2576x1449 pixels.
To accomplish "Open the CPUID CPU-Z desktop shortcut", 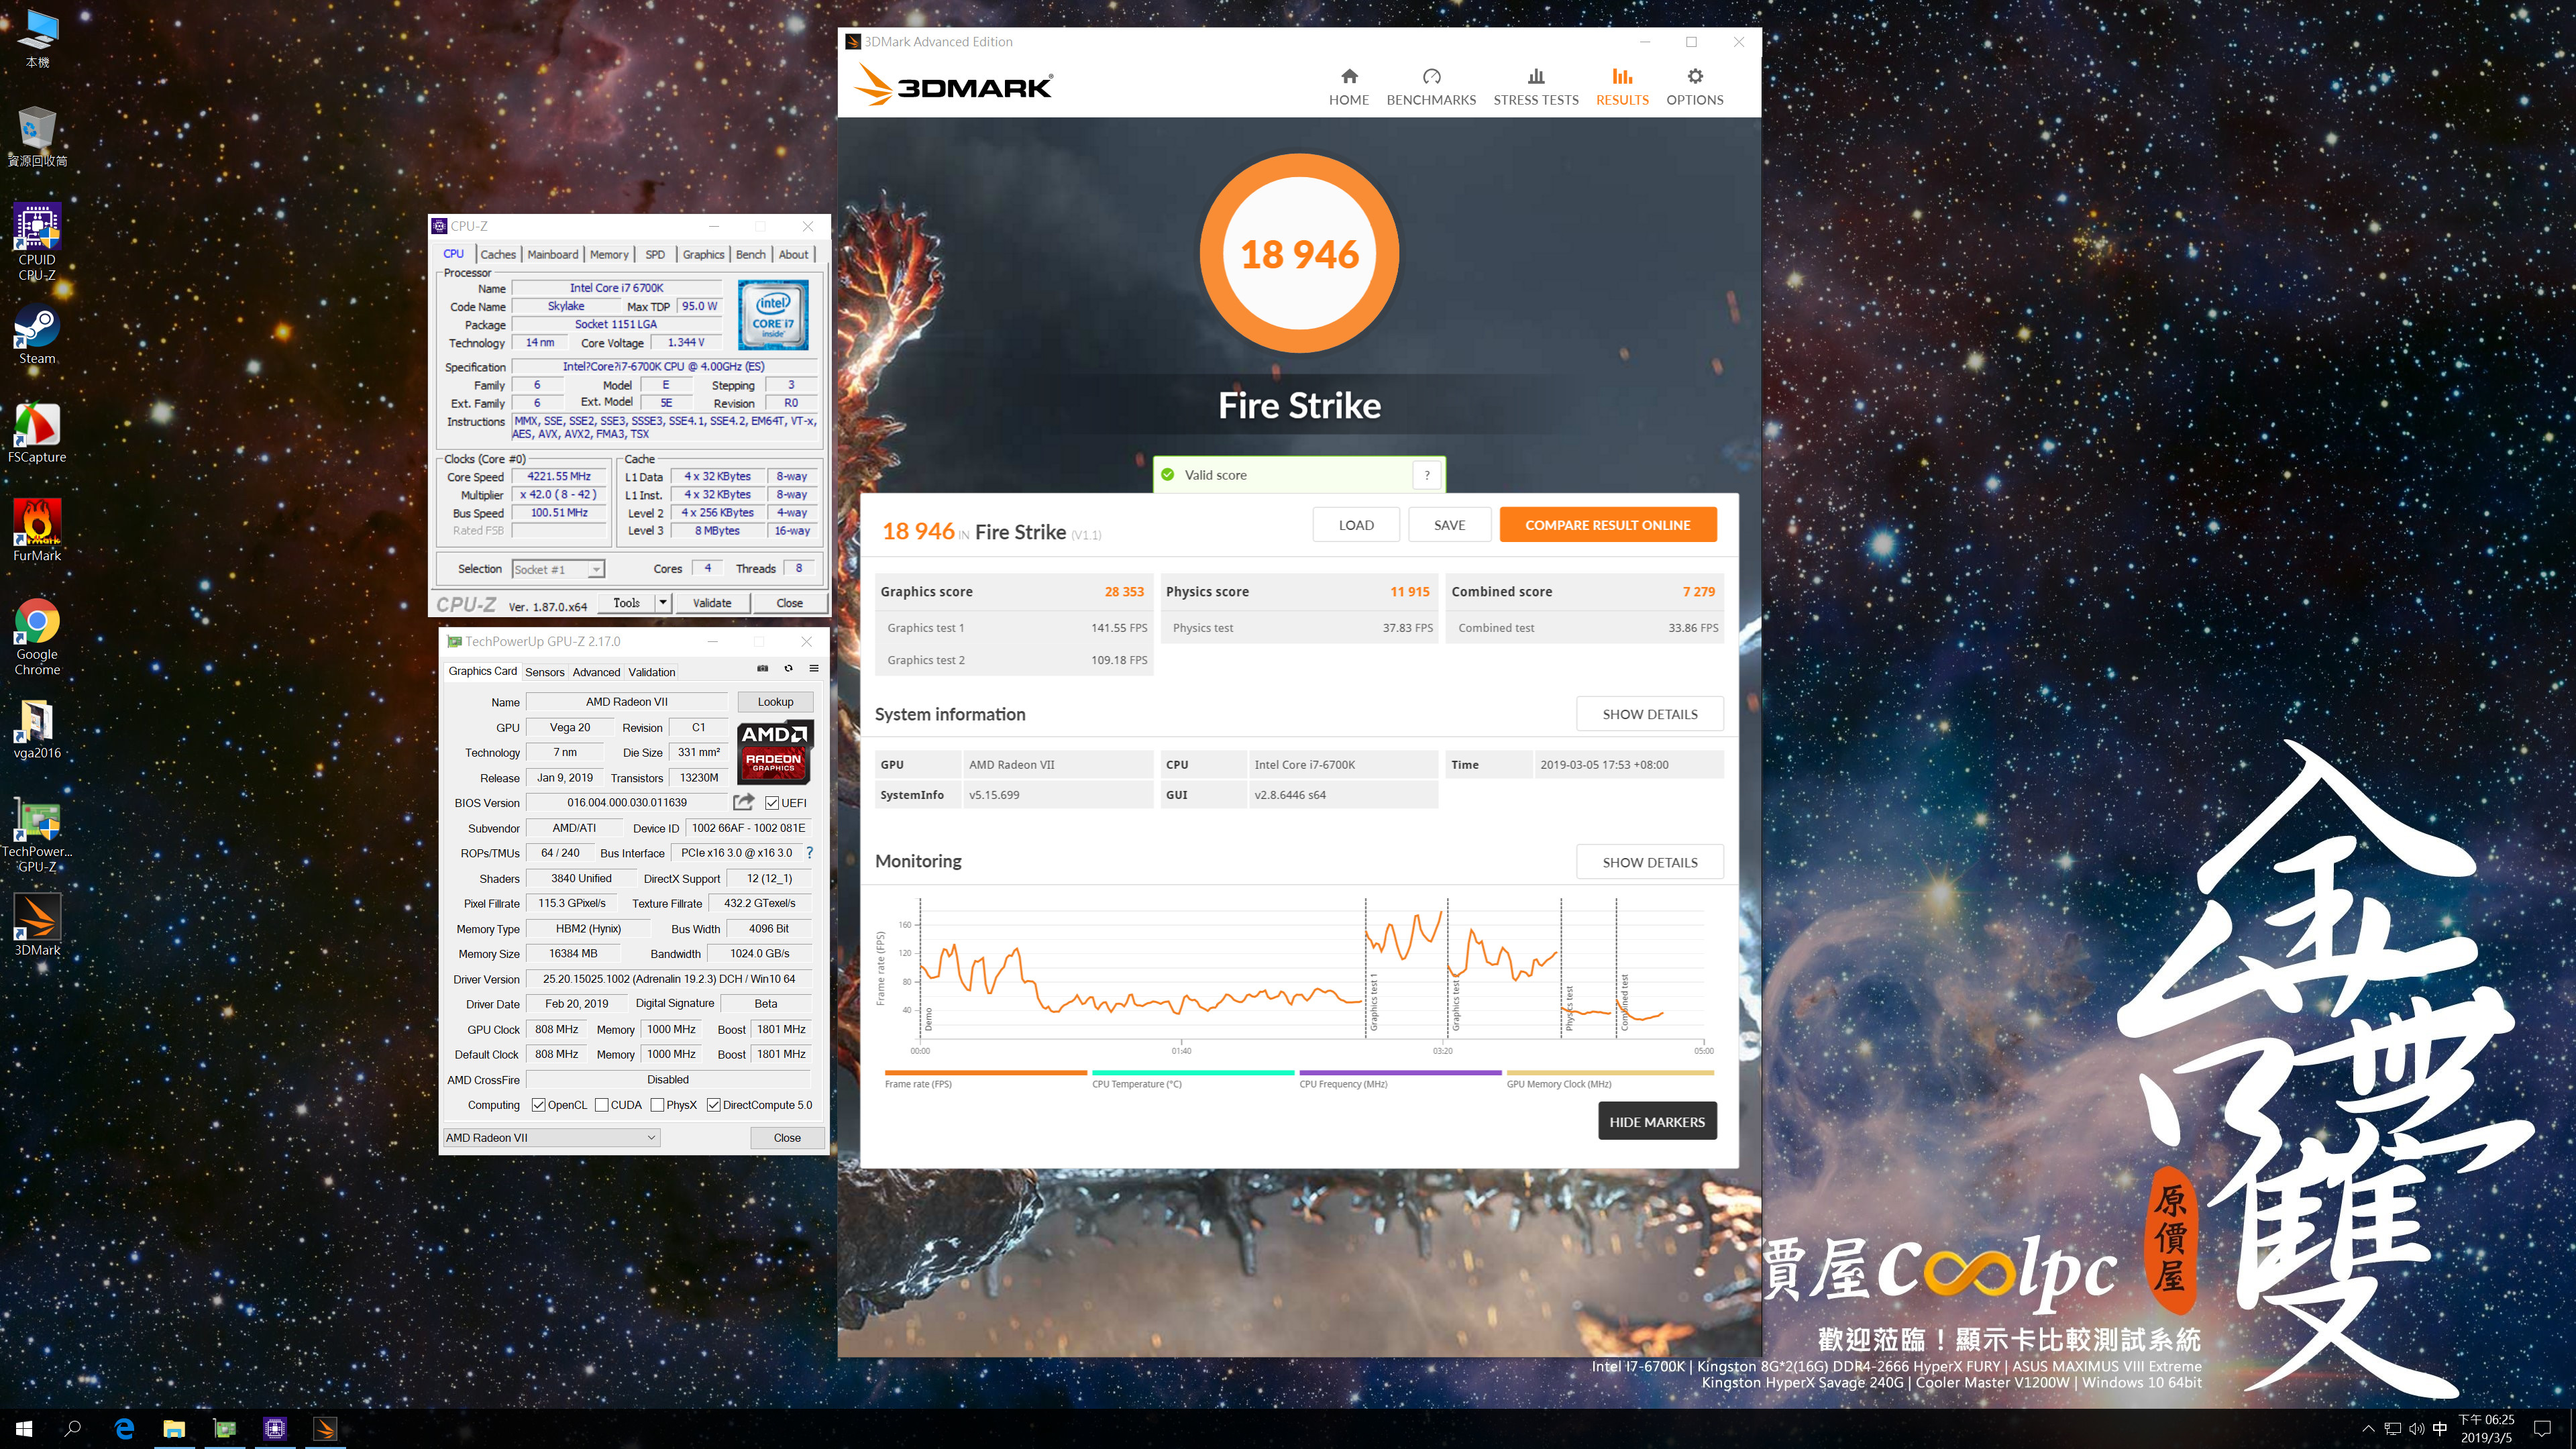I will (x=37, y=242).
